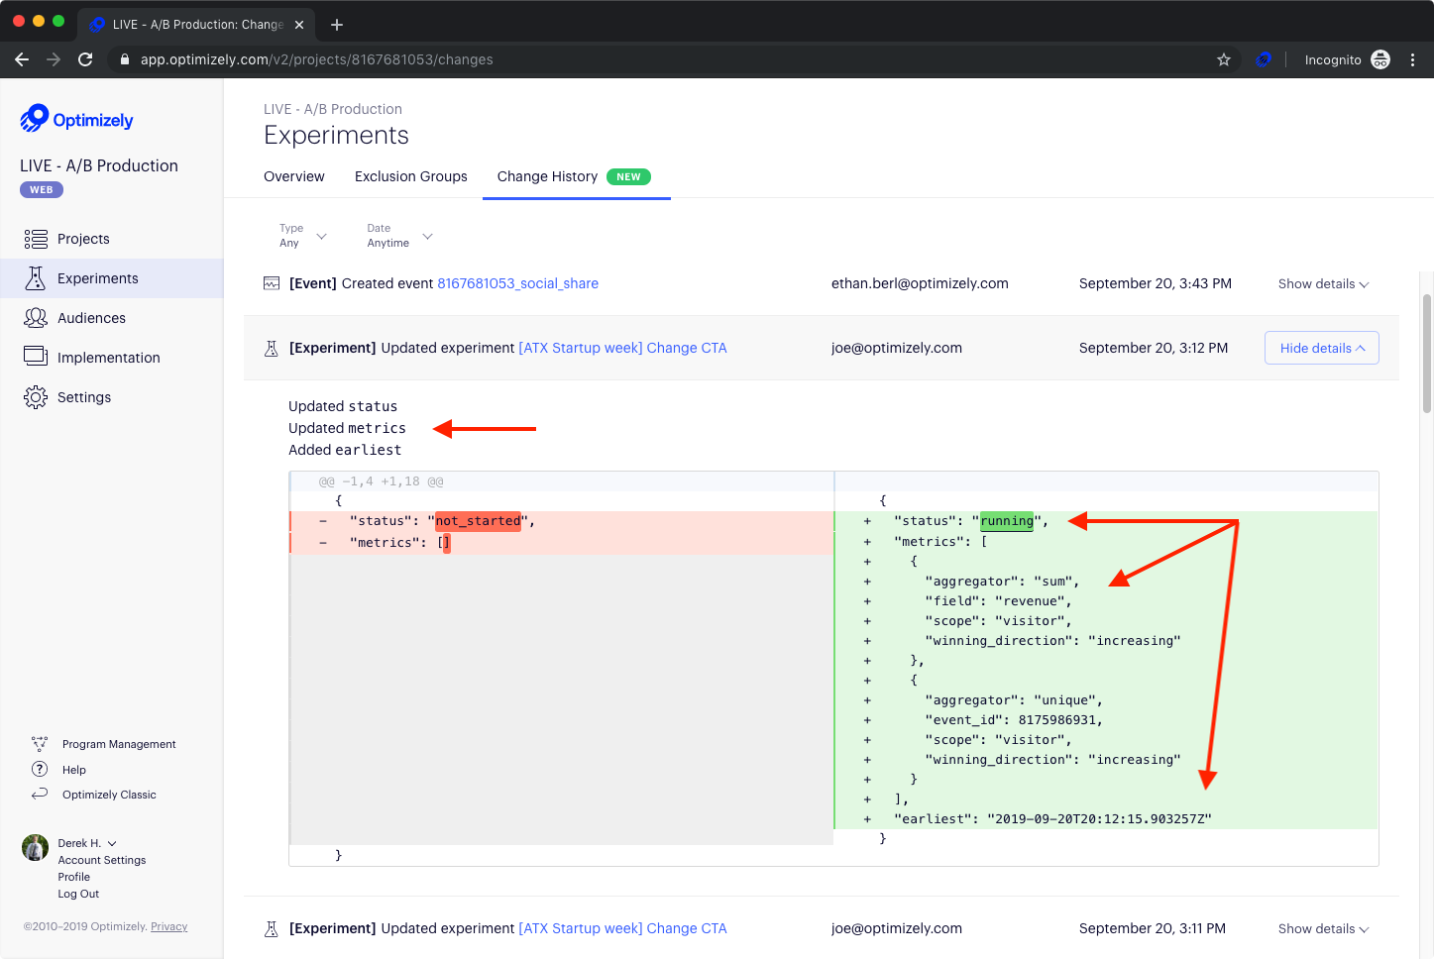Screen dimensions: 1434x959
Task: Click ethan.berl@optimizely.com in the event row
Action: (x=920, y=283)
